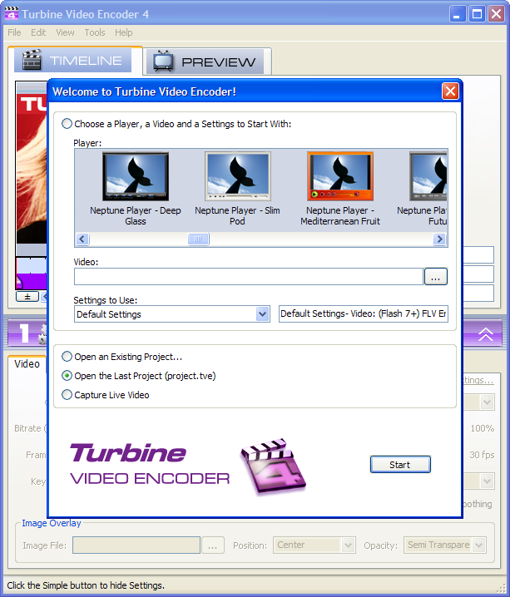Open the Settings to Use dropdown
This screenshot has width=510, height=597.
[x=262, y=314]
